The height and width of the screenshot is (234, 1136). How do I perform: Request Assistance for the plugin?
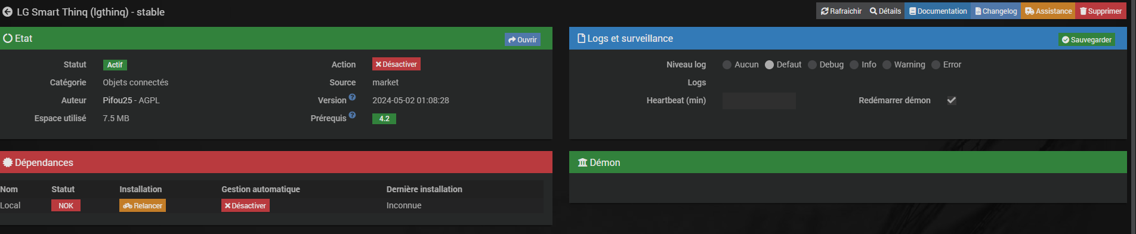click(1048, 11)
